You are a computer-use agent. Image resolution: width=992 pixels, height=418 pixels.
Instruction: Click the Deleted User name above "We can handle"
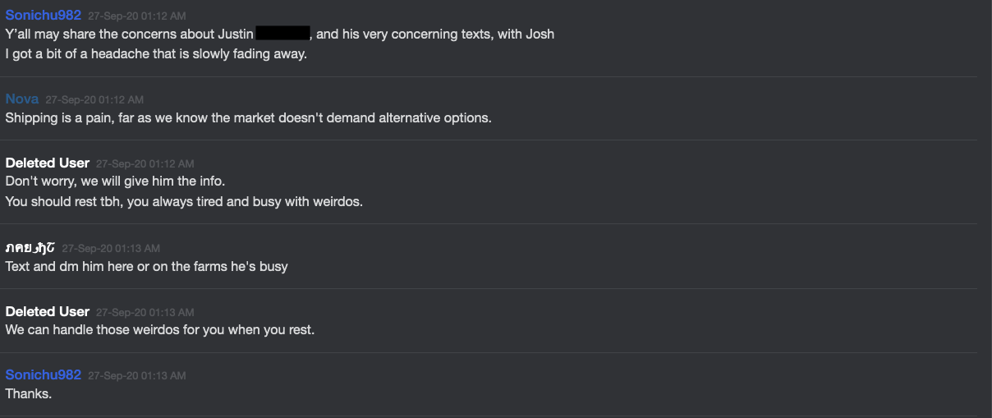pyautogui.click(x=48, y=312)
